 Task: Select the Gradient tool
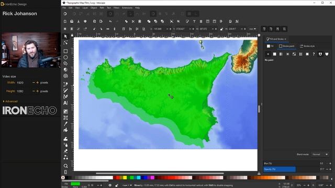click(65, 111)
